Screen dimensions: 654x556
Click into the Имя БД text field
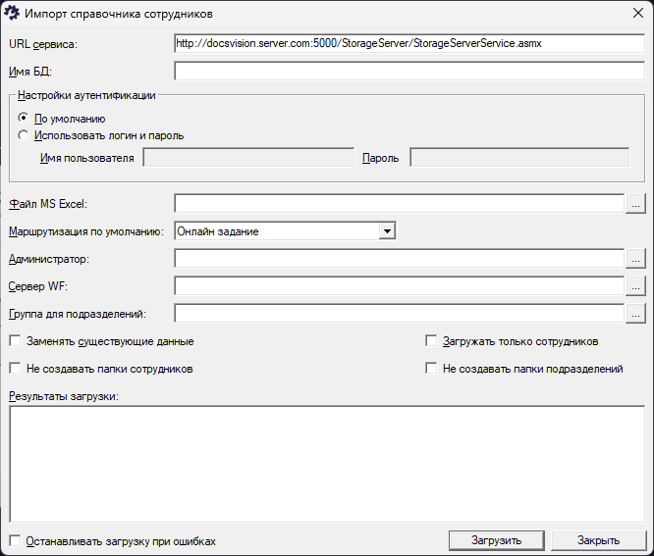click(x=409, y=71)
